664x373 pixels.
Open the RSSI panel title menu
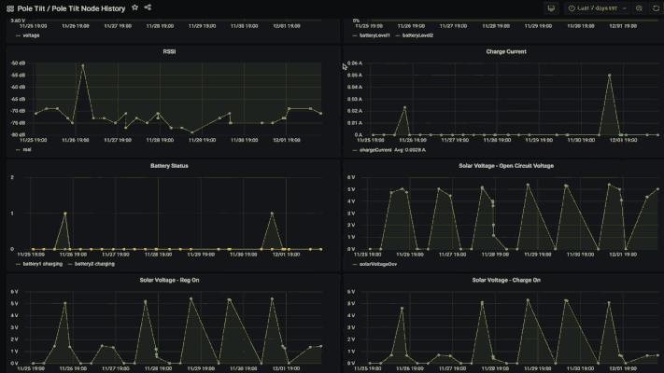pyautogui.click(x=169, y=51)
